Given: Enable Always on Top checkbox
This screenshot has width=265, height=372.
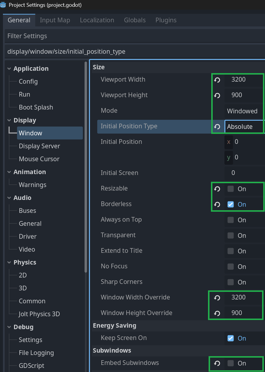Looking at the screenshot, I should (x=231, y=220).
